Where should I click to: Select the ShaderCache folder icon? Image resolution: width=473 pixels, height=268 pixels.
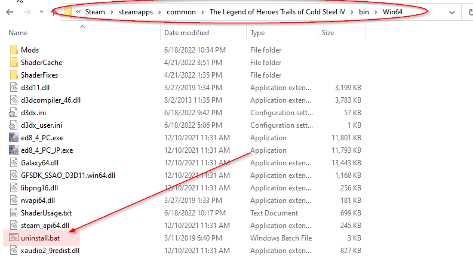coord(14,63)
